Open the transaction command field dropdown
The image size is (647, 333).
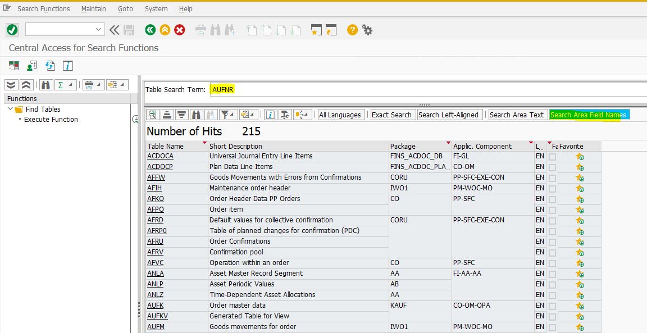(x=99, y=30)
